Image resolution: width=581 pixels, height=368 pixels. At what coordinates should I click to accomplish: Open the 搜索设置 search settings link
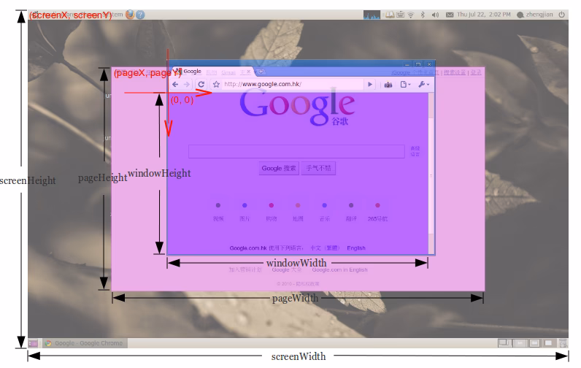click(x=455, y=72)
